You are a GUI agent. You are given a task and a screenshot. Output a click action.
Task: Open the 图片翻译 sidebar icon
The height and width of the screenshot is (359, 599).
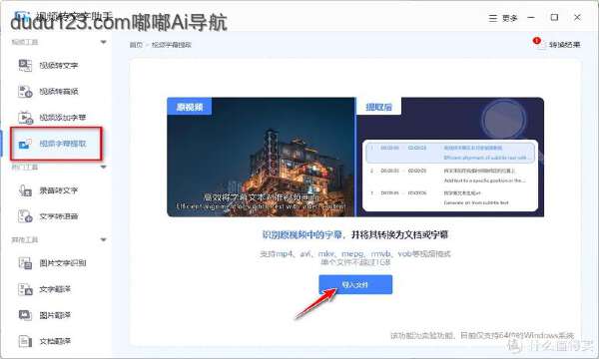25,315
